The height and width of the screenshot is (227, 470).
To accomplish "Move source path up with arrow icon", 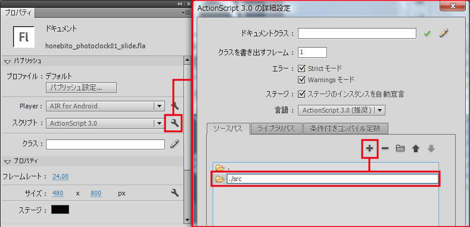I will [x=415, y=148].
